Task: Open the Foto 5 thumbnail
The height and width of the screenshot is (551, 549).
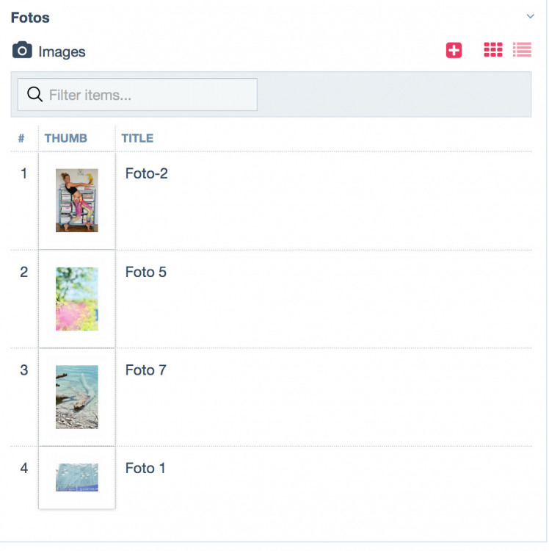Action: pos(77,298)
